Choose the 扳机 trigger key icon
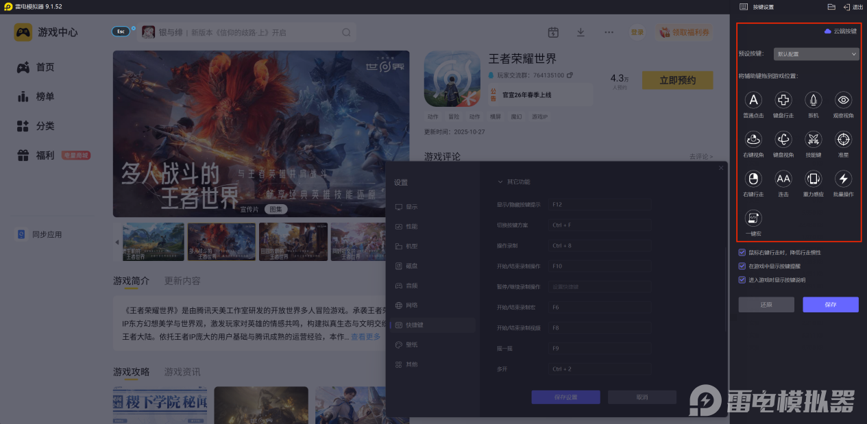This screenshot has height=424, width=867. point(813,101)
